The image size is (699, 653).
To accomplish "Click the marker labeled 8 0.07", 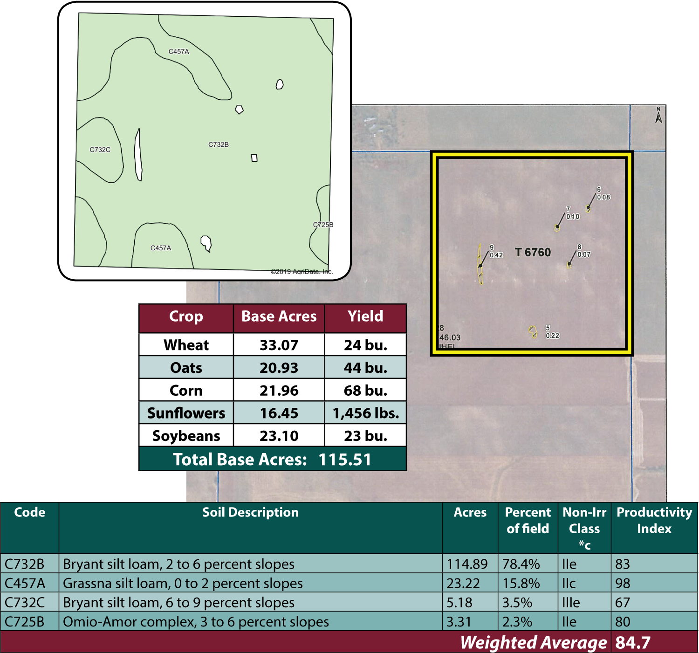I will (x=569, y=265).
